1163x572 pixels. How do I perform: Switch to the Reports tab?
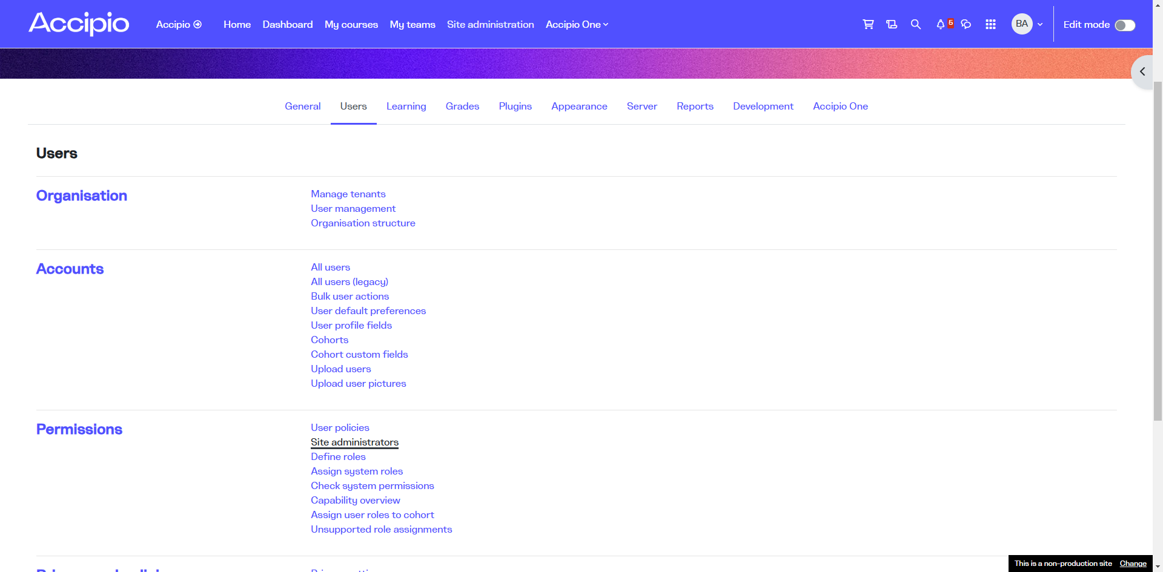(695, 106)
